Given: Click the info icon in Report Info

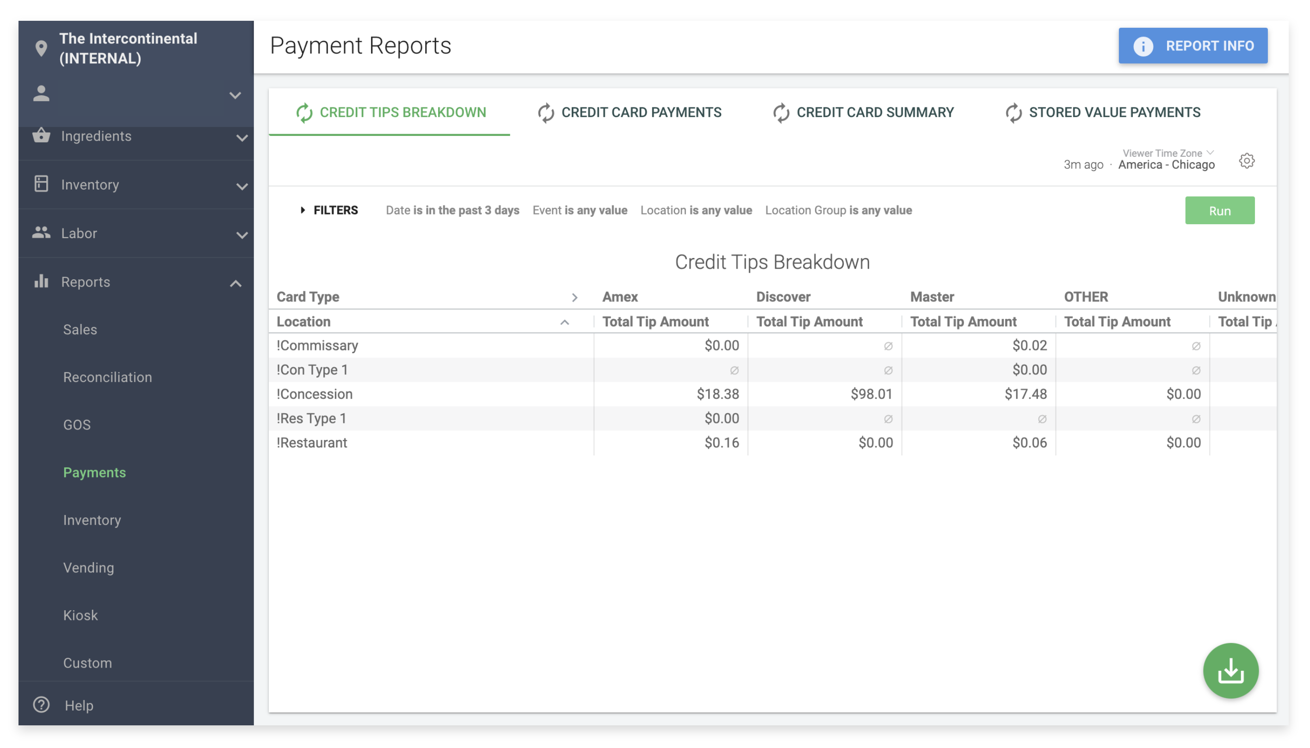Looking at the screenshot, I should 1144,46.
